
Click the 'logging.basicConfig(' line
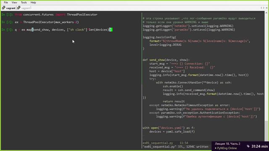pyautogui.click(x=159, y=37)
